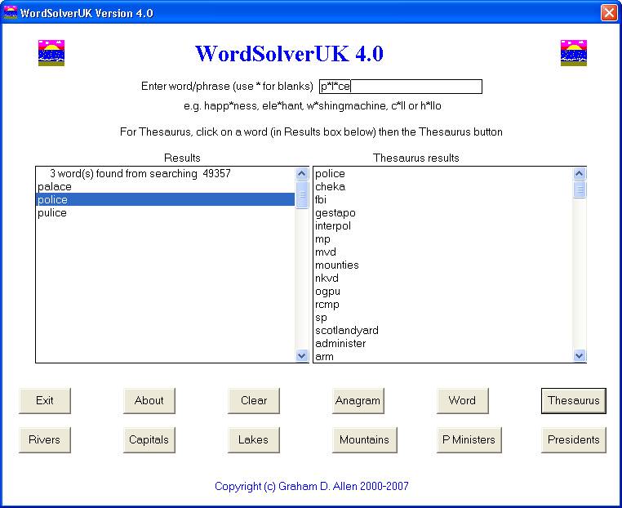Screen dimensions: 622x508
Task: Click the Exit button
Action: coord(45,401)
